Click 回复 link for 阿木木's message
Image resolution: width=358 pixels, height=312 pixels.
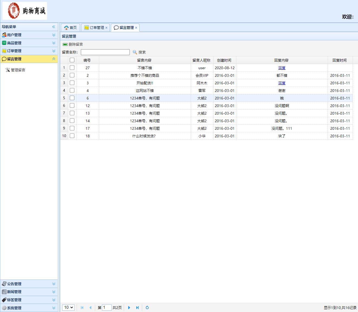tap(282, 83)
